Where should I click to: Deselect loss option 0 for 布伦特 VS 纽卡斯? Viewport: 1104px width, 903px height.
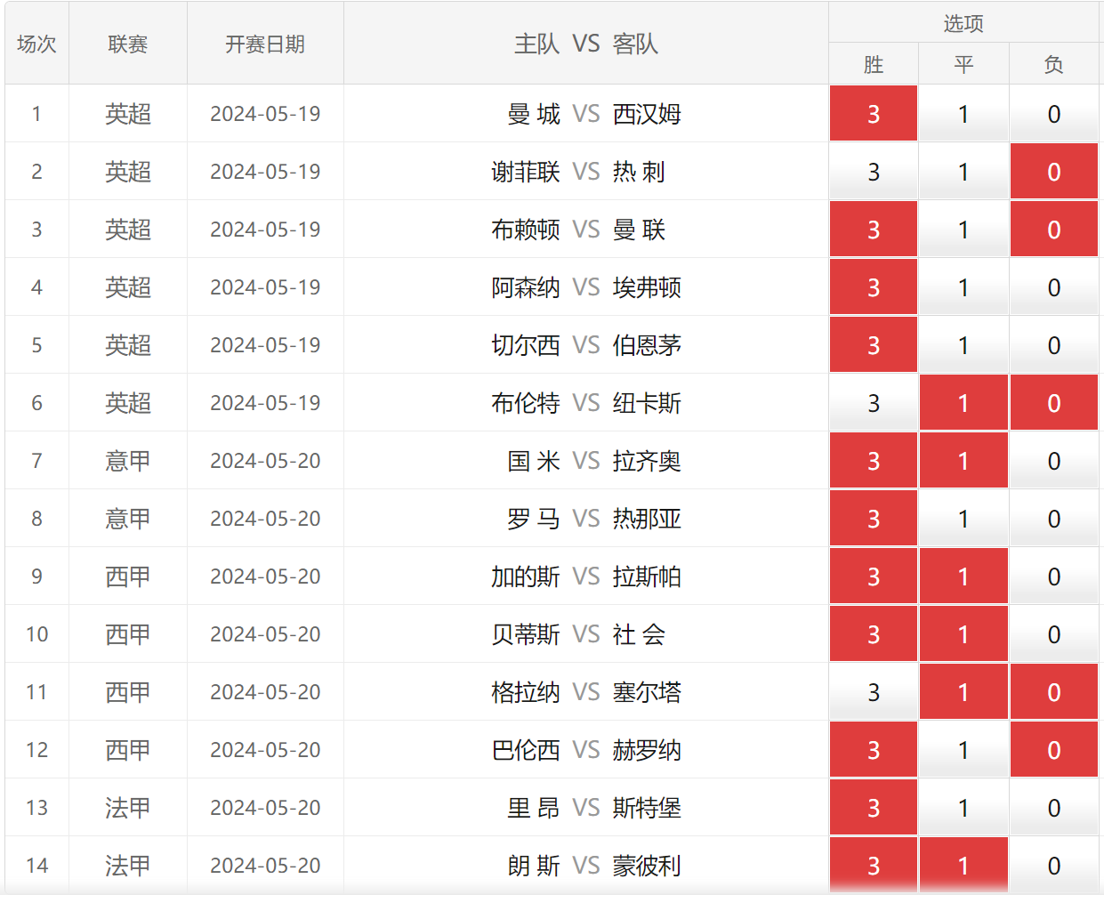pyautogui.click(x=1054, y=403)
